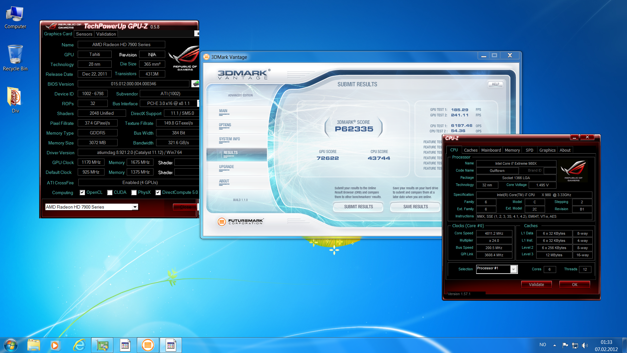Select the CPU tab in CPU-Z

coord(454,150)
